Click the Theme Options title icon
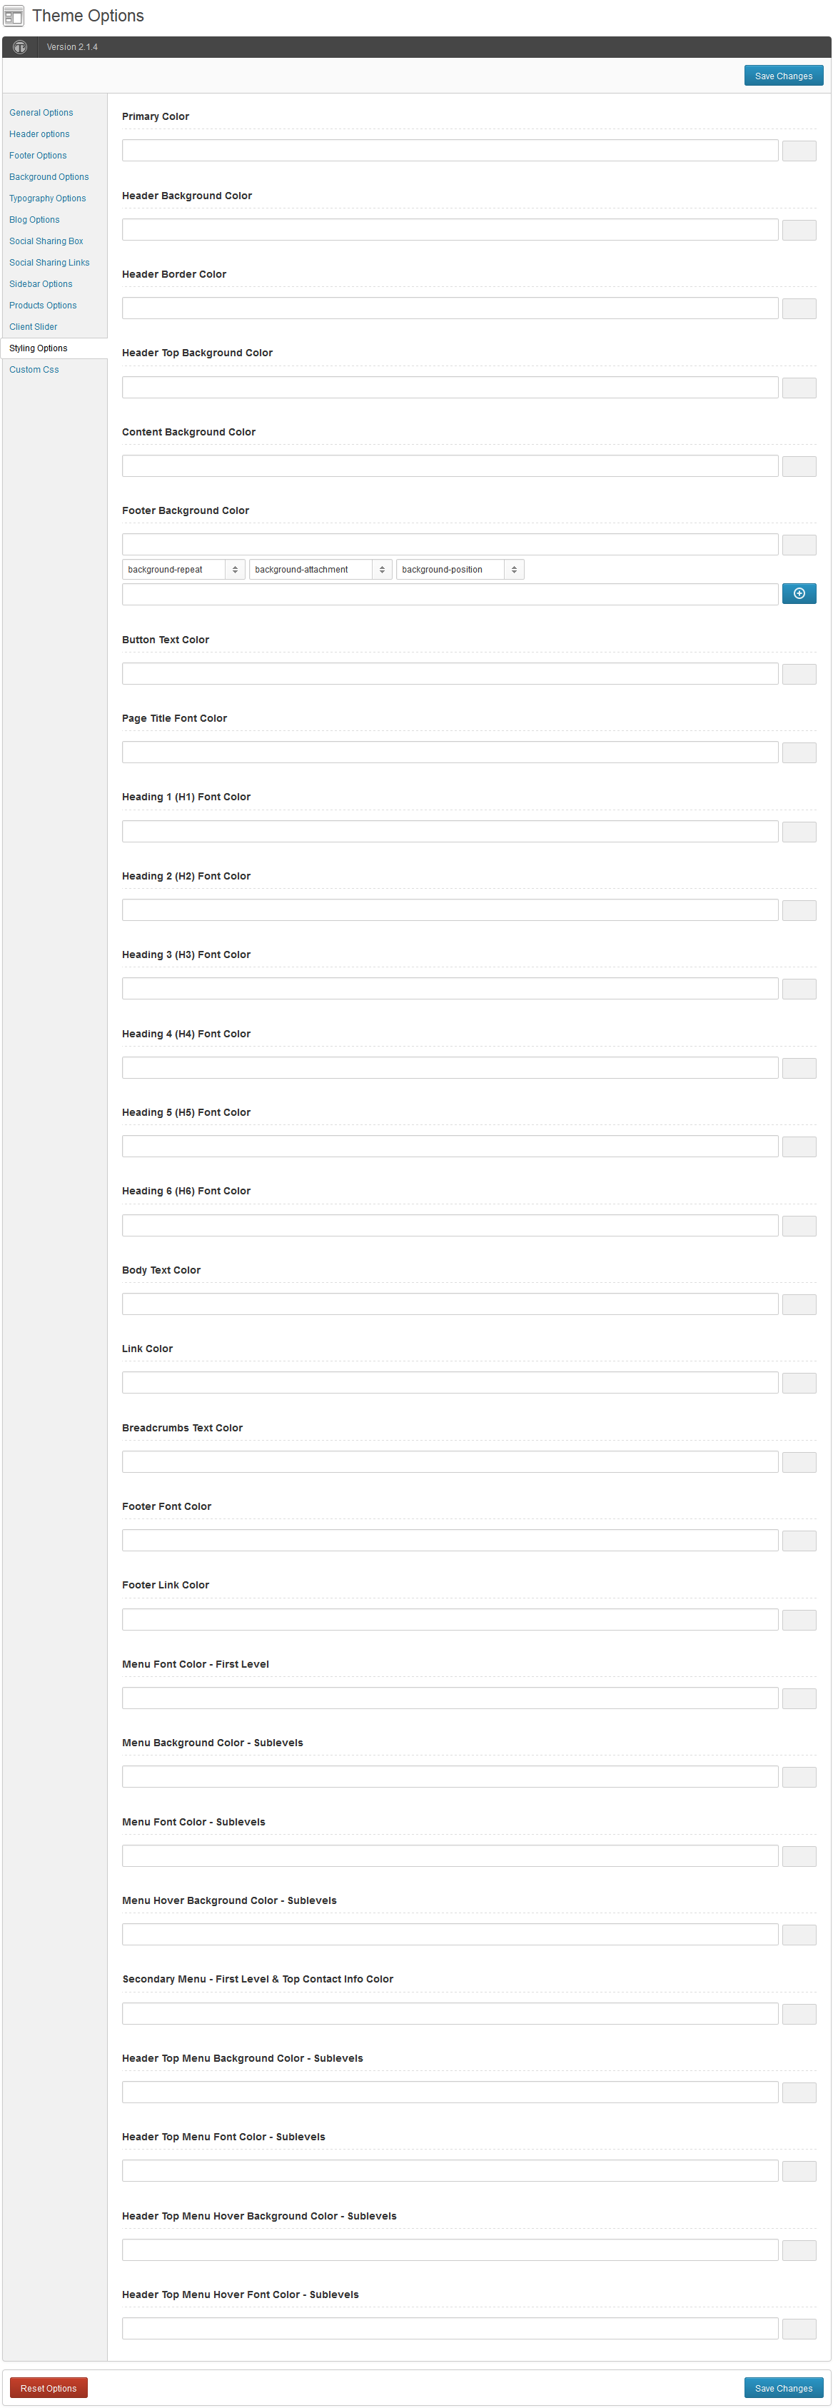 point(13,16)
